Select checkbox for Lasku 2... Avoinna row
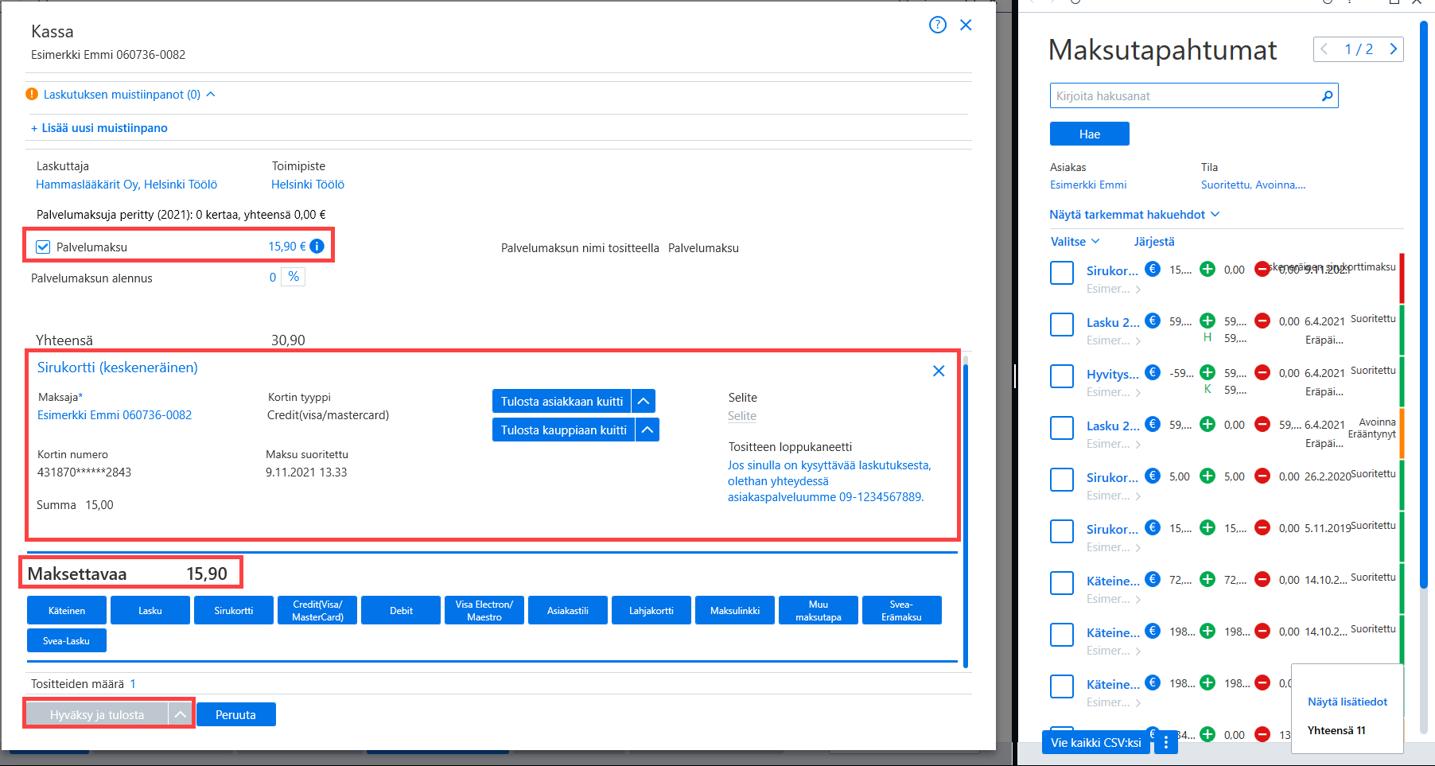 point(1062,428)
